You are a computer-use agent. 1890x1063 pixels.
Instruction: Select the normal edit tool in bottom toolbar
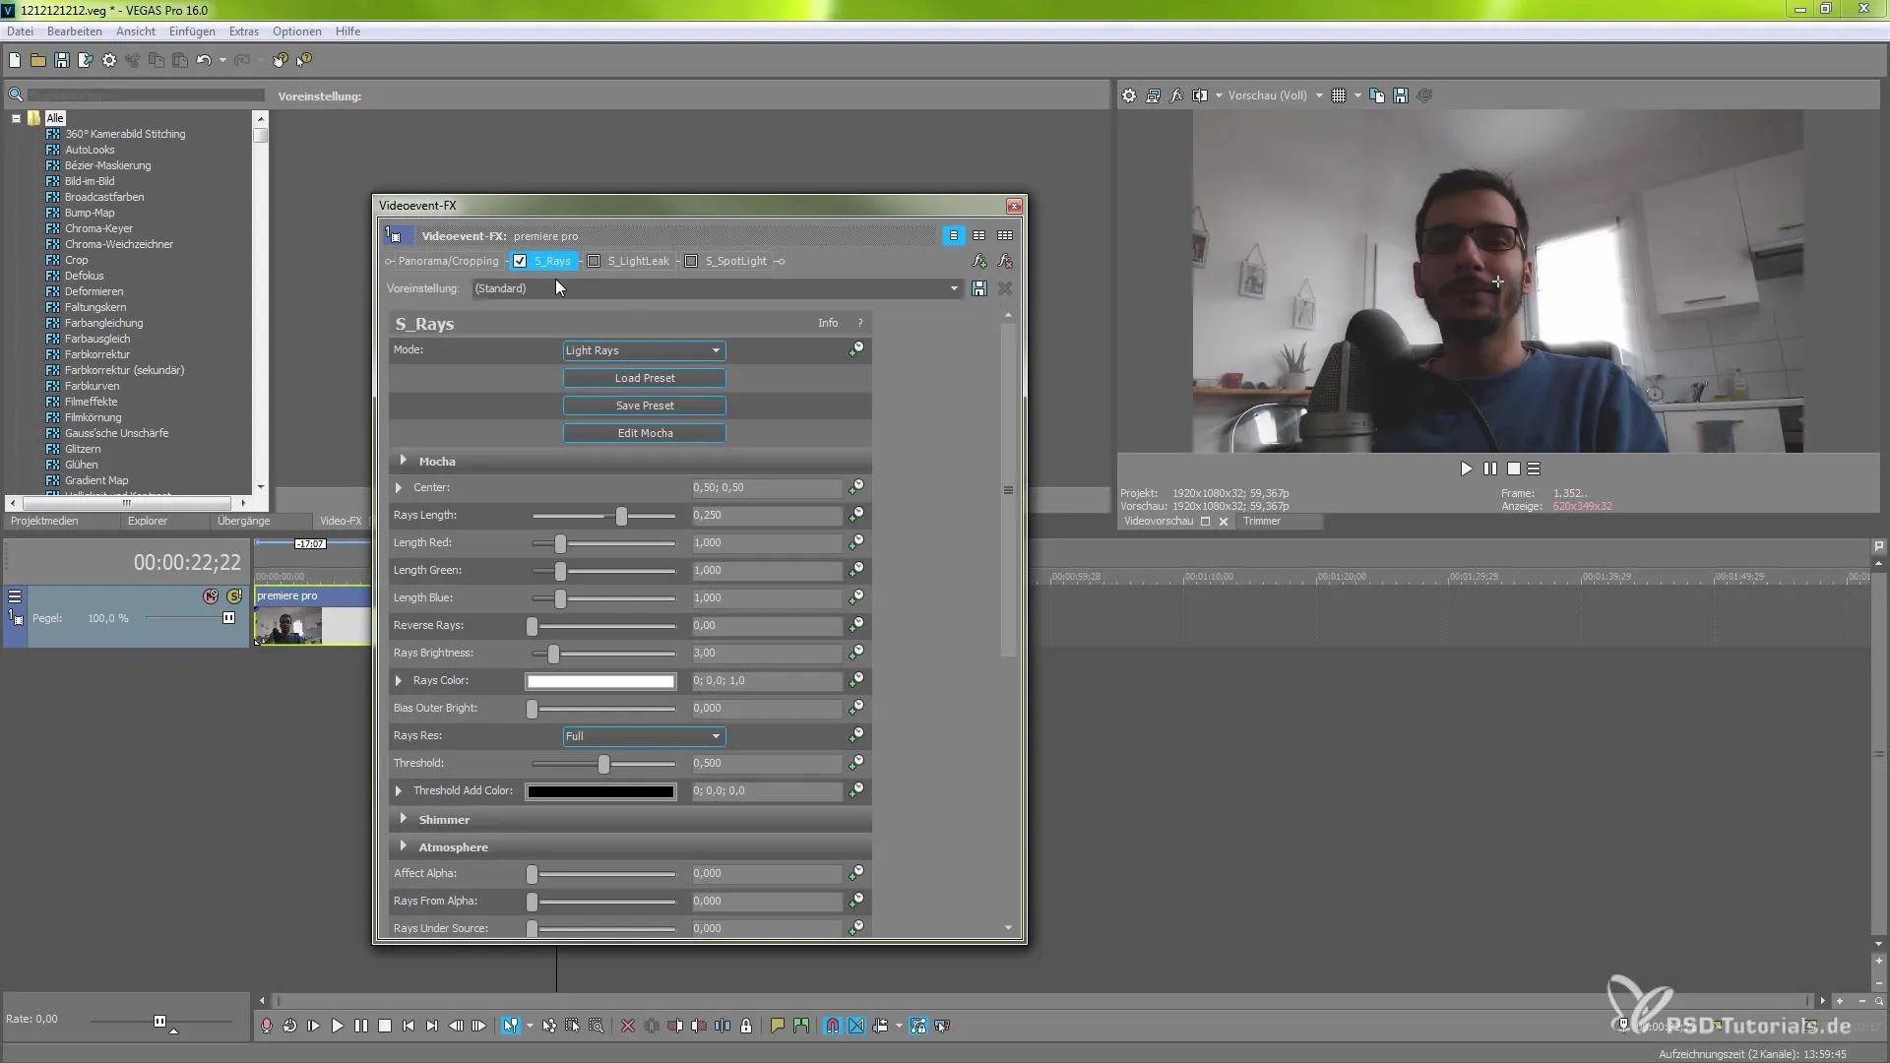pyautogui.click(x=510, y=1026)
